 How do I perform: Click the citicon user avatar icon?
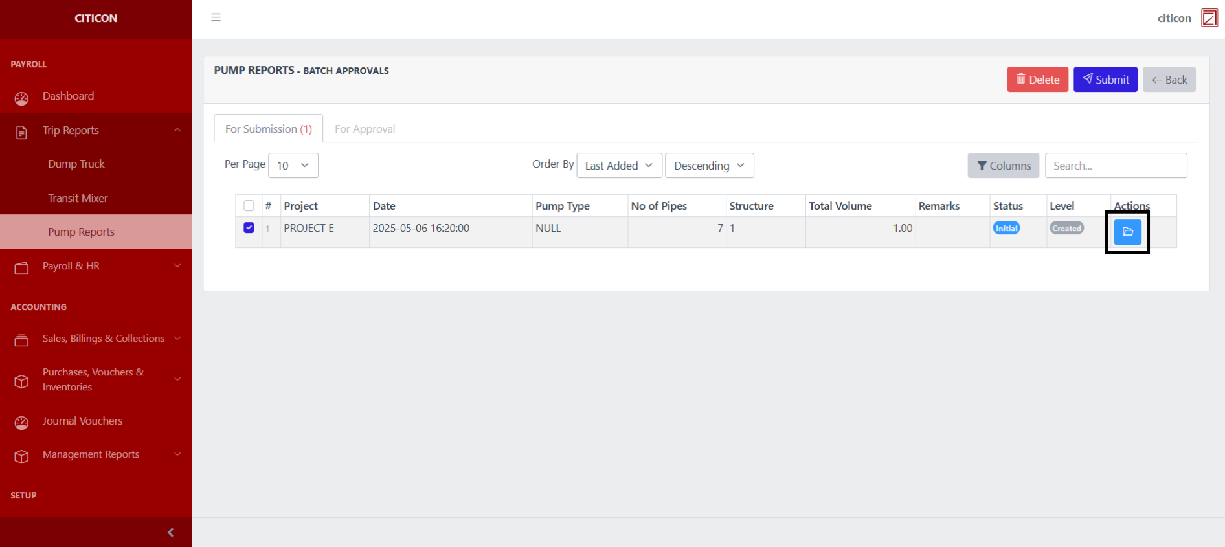click(x=1209, y=17)
